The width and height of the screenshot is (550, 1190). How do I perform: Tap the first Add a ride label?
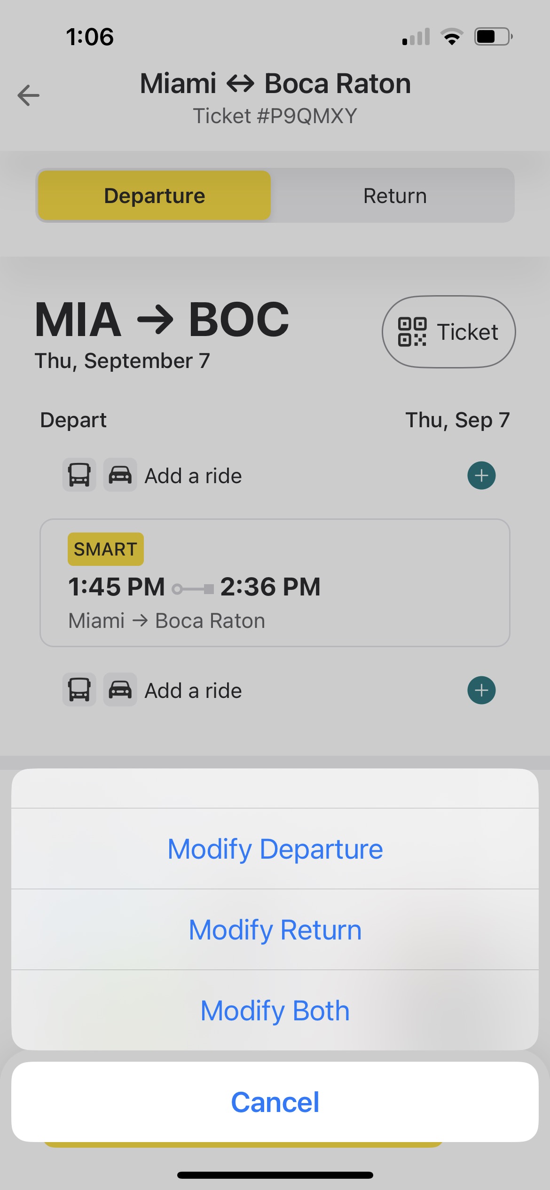click(x=193, y=476)
